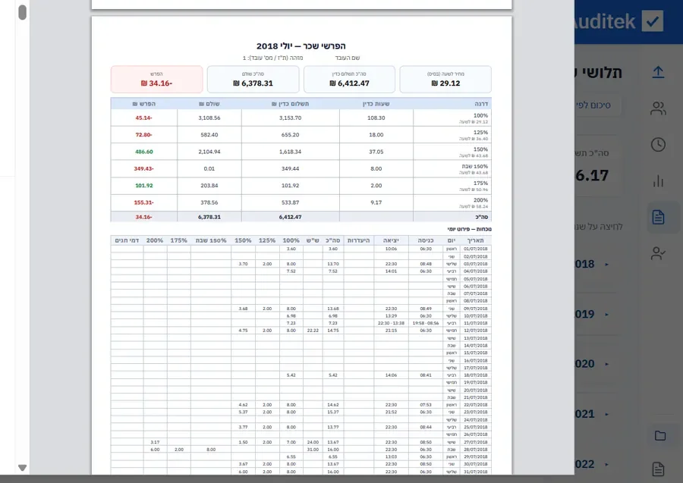This screenshot has width=683, height=483.
Task: Click the 'שולם ₪' column header
Action: click(x=209, y=104)
